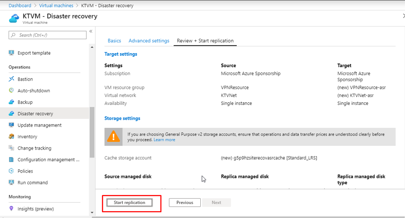
Task: Open the Learn more link
Action: coord(164,140)
